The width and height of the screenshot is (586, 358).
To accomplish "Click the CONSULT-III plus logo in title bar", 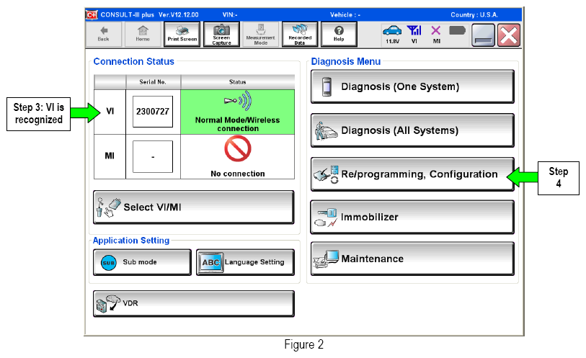I will [x=92, y=15].
